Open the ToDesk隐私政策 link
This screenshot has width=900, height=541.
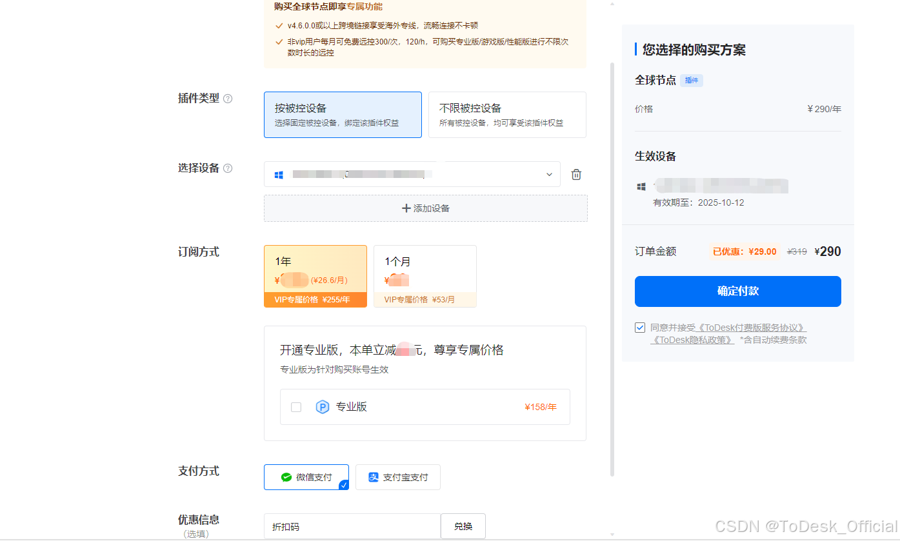point(692,340)
